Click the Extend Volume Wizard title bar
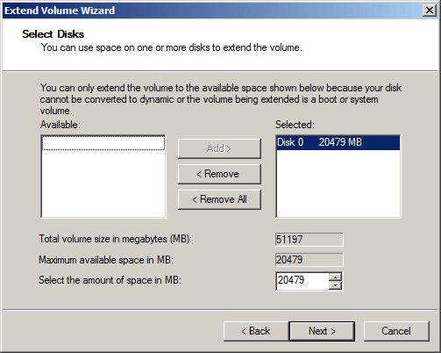 (x=210, y=11)
